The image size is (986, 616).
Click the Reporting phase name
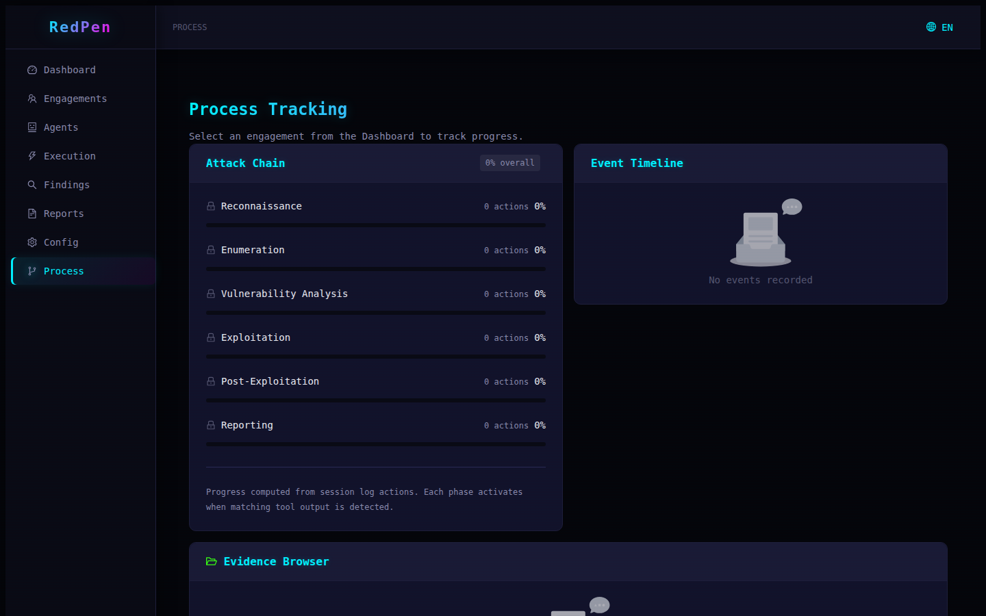coord(247,425)
